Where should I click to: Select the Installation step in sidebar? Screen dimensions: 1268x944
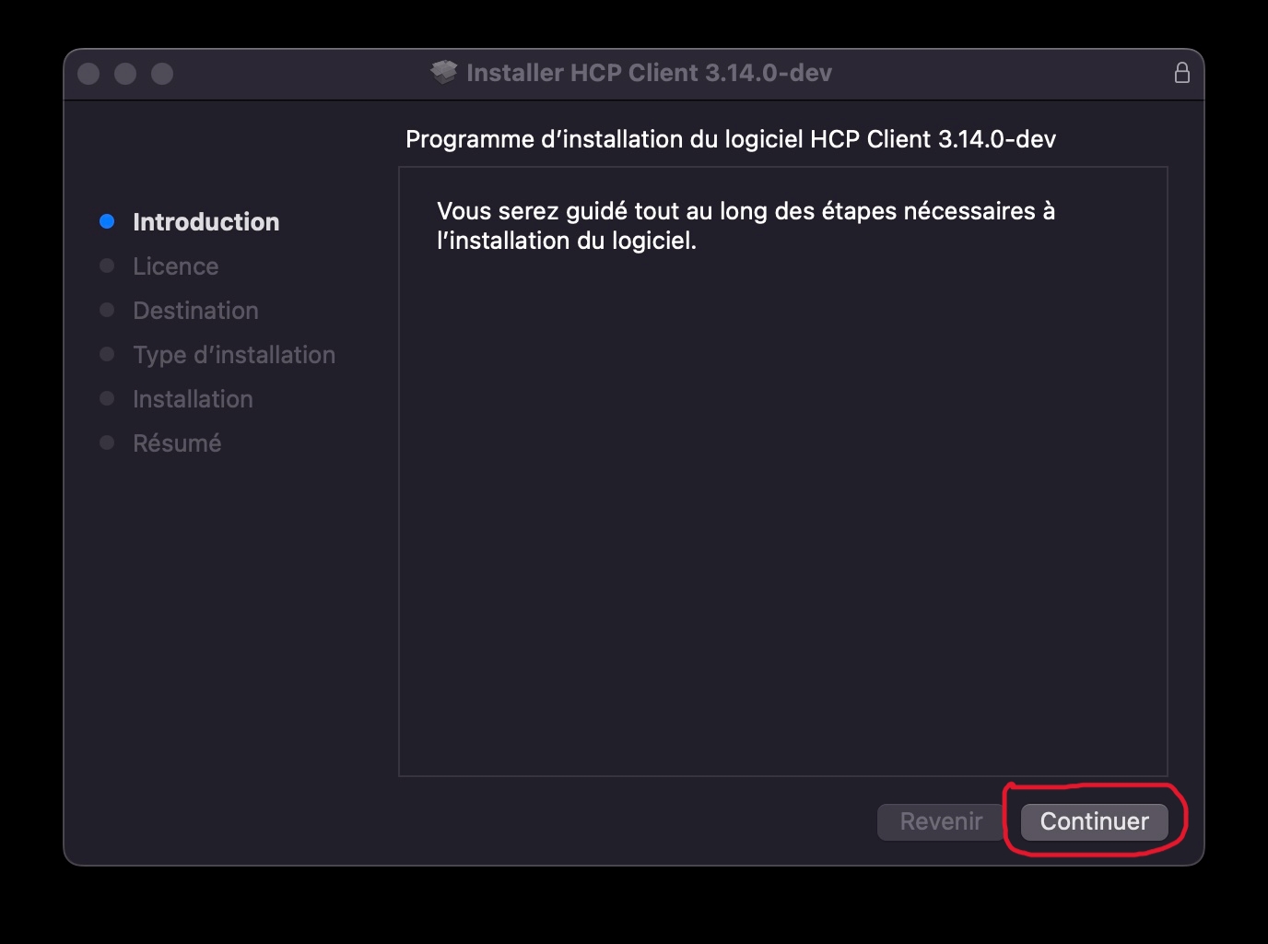click(193, 399)
